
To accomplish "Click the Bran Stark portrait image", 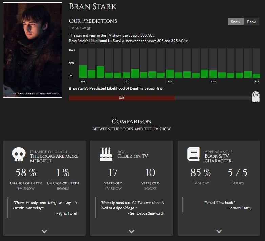I will point(33,50).
